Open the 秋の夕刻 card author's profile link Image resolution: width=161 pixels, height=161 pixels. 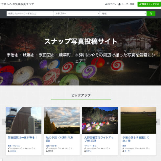tap(51, 151)
